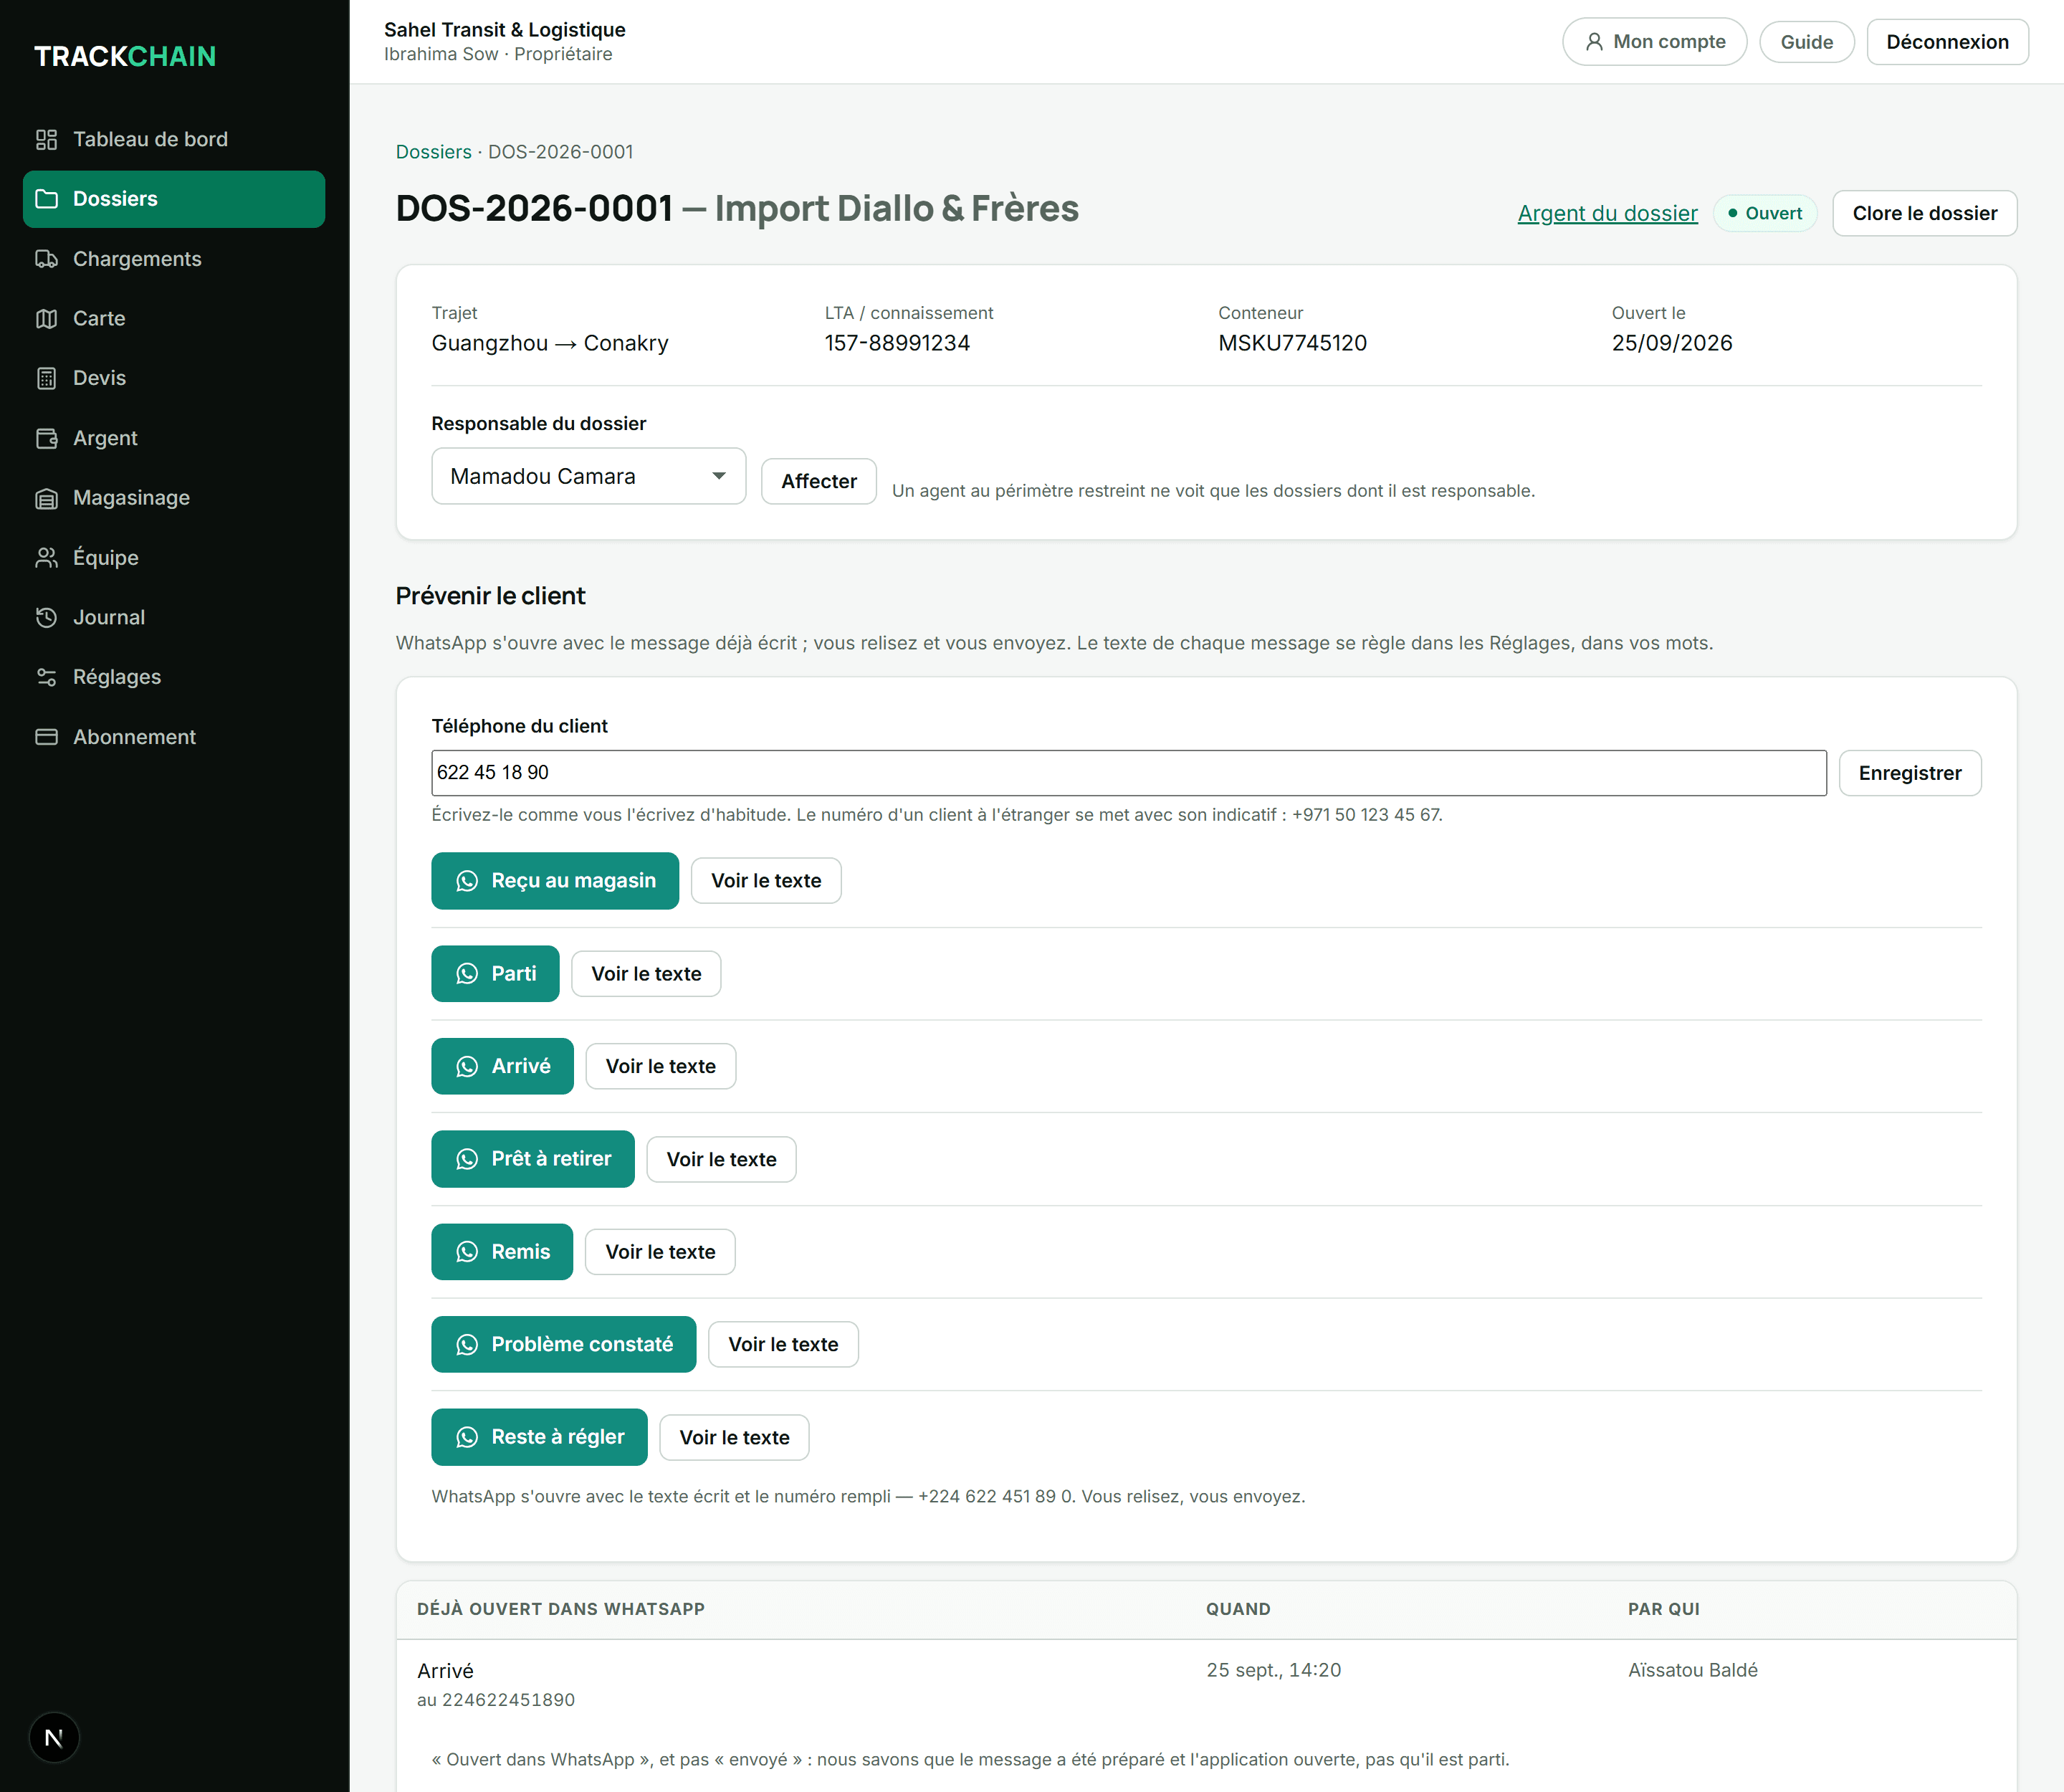Click the Équipe people icon

pyautogui.click(x=46, y=558)
